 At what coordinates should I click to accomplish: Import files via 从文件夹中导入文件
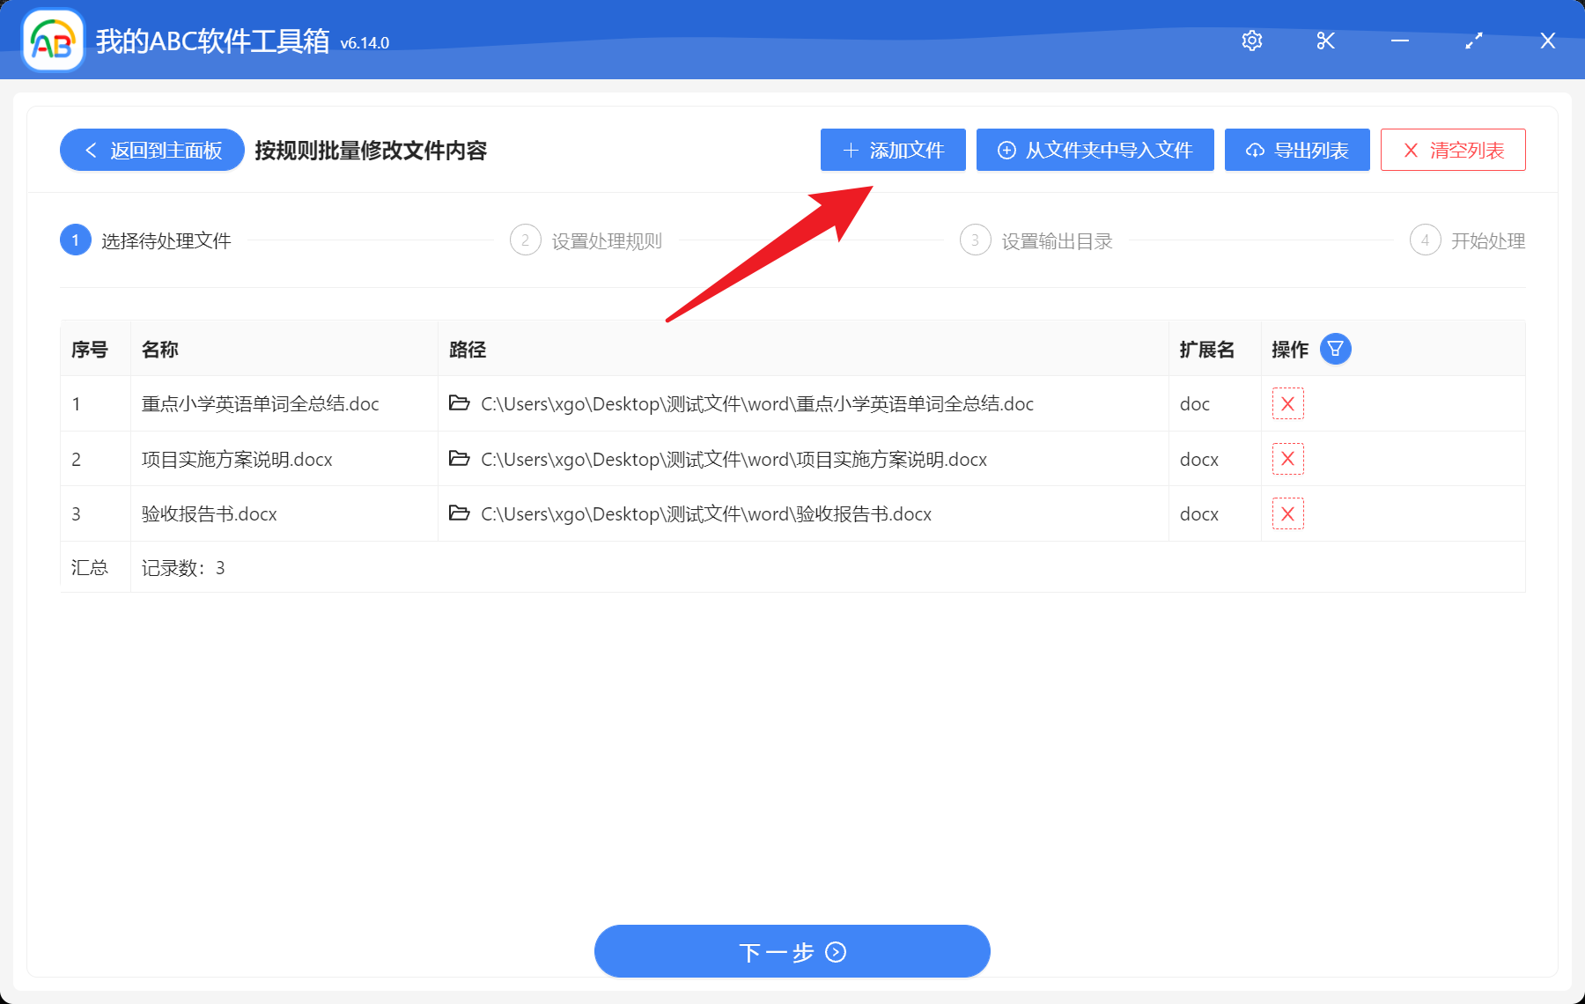point(1095,151)
